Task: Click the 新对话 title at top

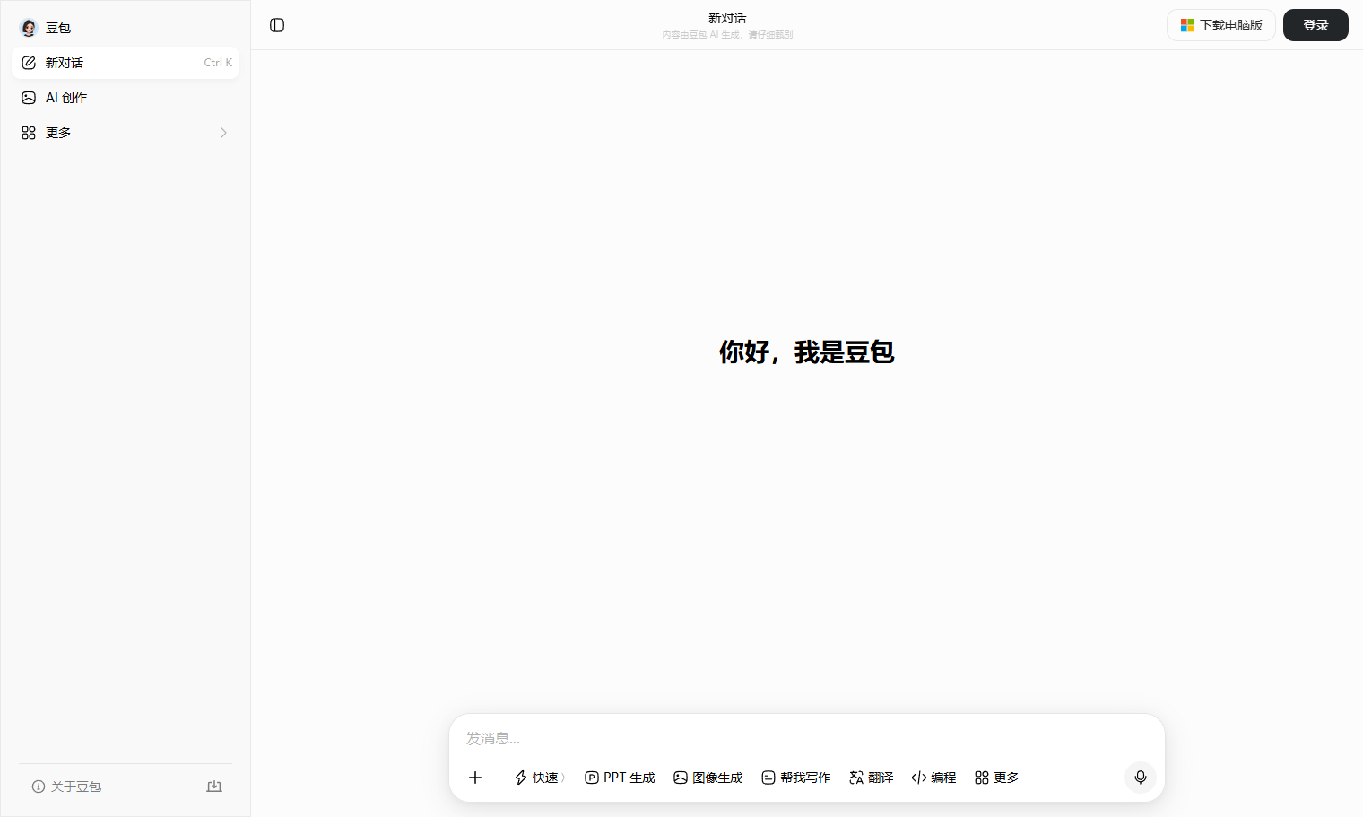Action: (727, 18)
